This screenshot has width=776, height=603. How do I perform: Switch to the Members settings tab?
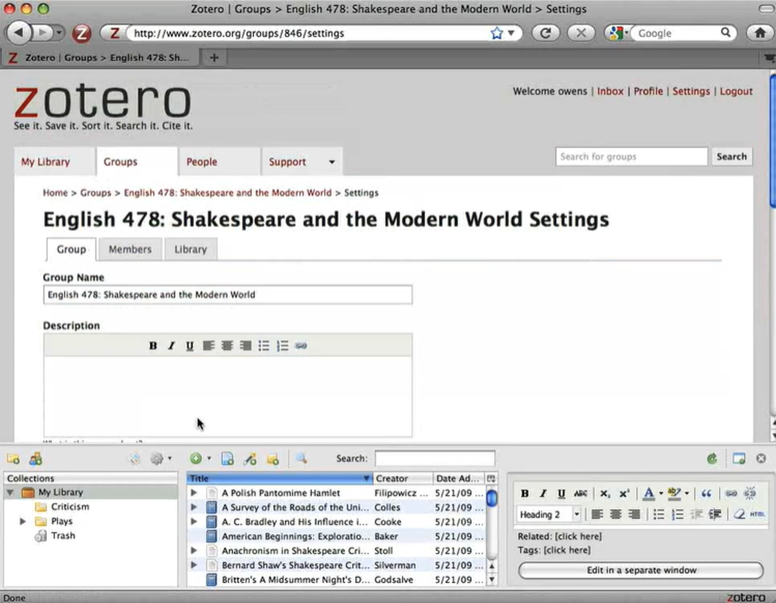pos(130,249)
